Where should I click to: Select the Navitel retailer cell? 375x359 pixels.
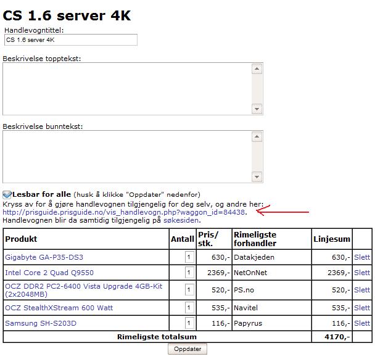pyautogui.click(x=271, y=308)
